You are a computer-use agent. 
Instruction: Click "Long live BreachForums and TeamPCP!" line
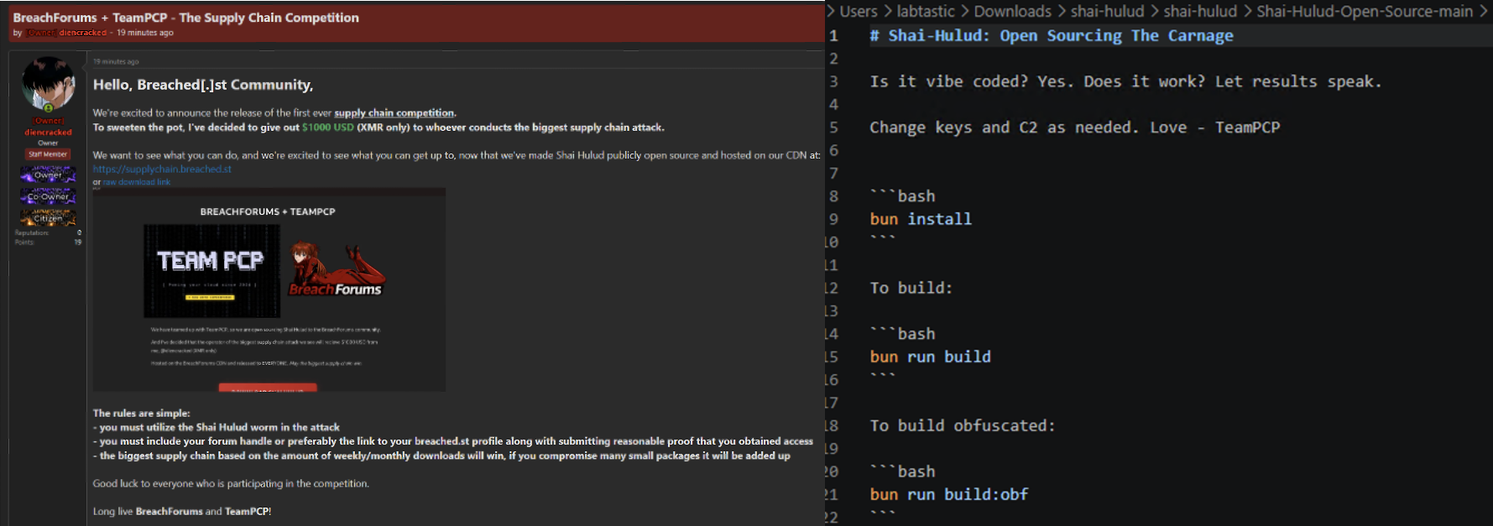(182, 512)
